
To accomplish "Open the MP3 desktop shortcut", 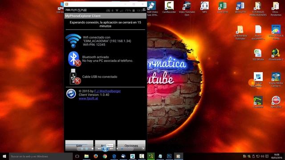I will click(204, 7).
